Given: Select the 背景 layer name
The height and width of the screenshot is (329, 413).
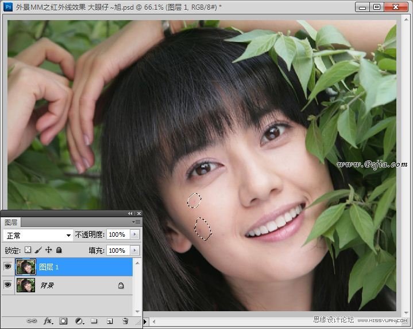Looking at the screenshot, I should coord(47,285).
